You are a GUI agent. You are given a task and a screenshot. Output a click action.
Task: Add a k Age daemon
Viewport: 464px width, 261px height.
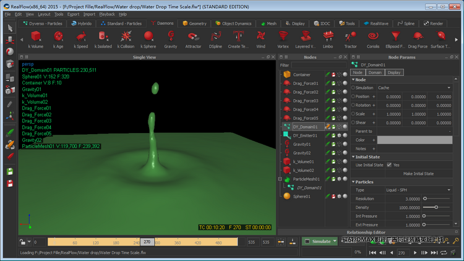pos(58,40)
